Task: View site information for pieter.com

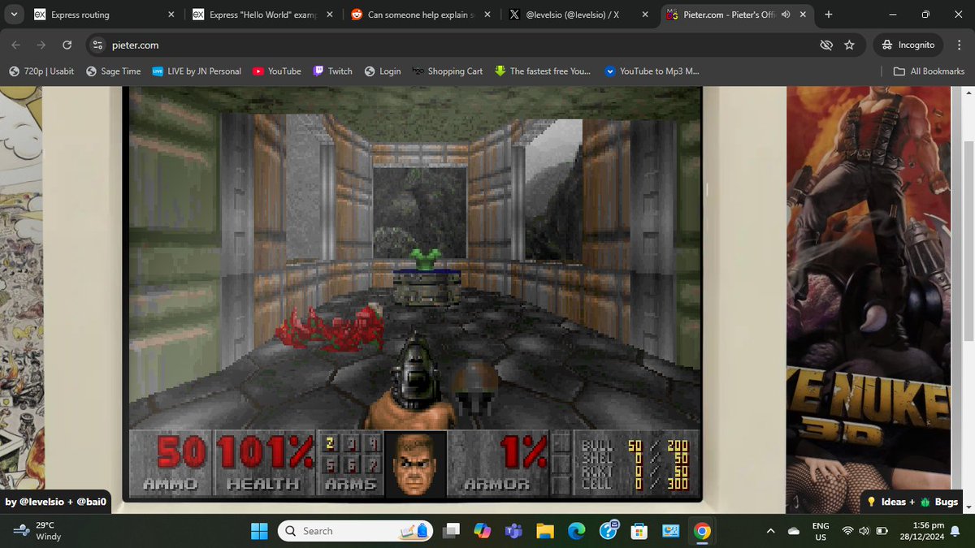Action: click(97, 45)
